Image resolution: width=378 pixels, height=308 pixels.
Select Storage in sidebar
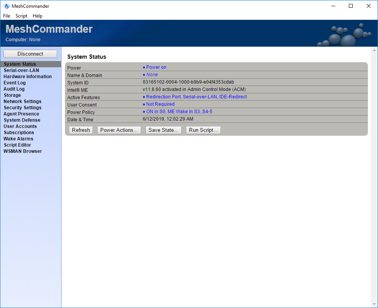(x=12, y=95)
